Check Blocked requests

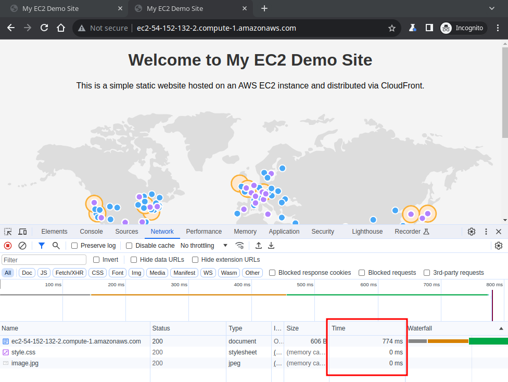(x=362, y=273)
